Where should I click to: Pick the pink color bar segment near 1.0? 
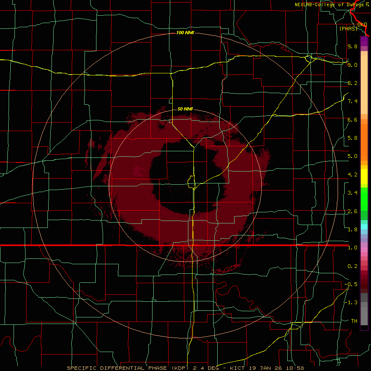pos(364,250)
